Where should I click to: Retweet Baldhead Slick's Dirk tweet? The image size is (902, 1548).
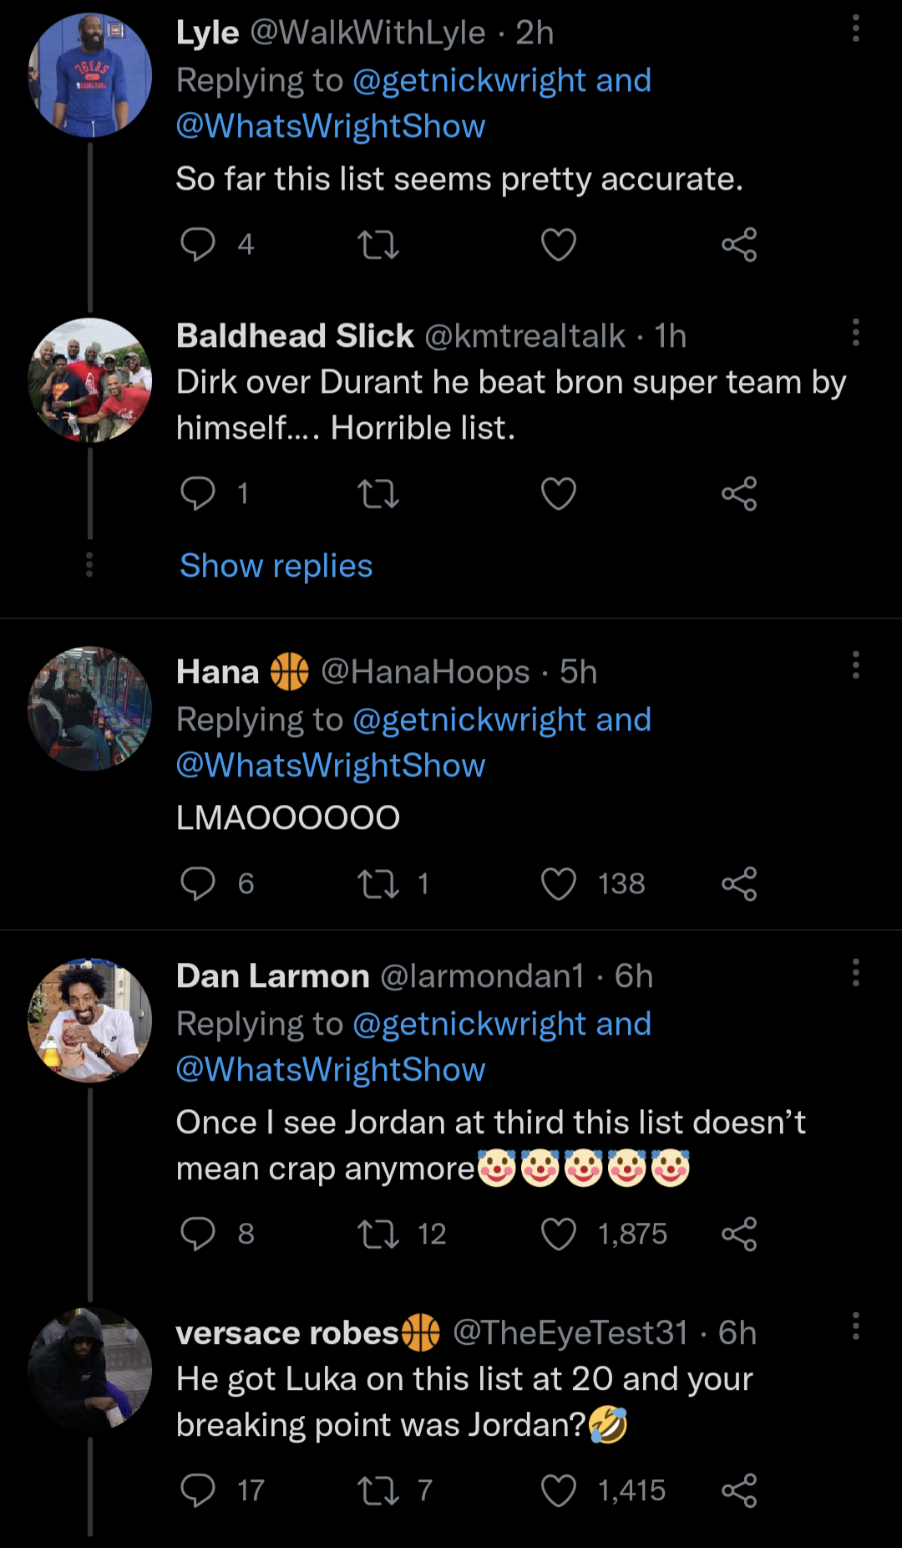click(378, 493)
